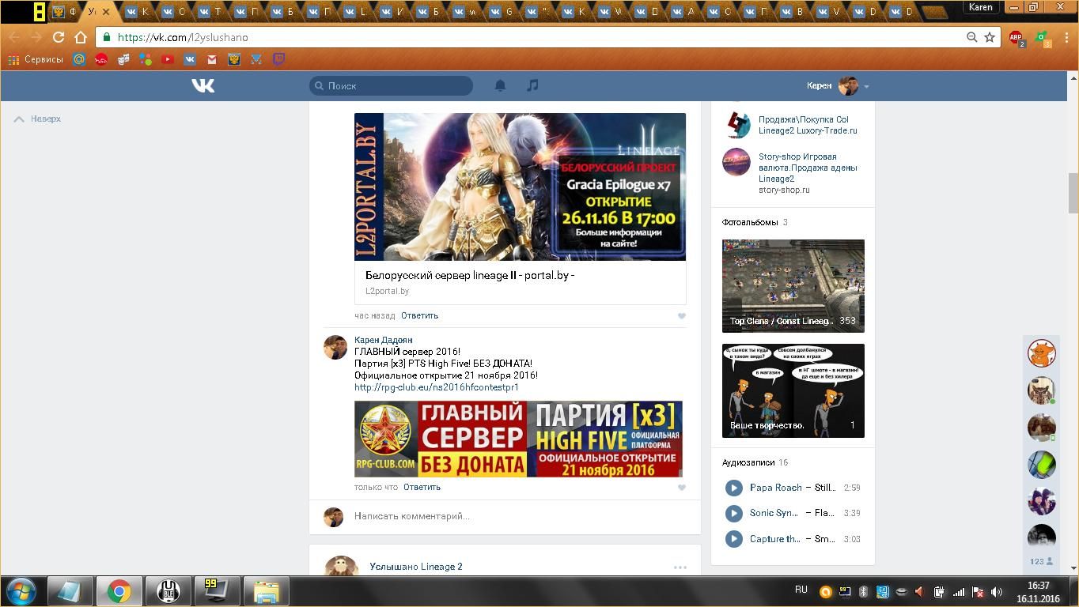Open the Gracia Epilogue x7 banner image
The image size is (1079, 607).
[520, 187]
